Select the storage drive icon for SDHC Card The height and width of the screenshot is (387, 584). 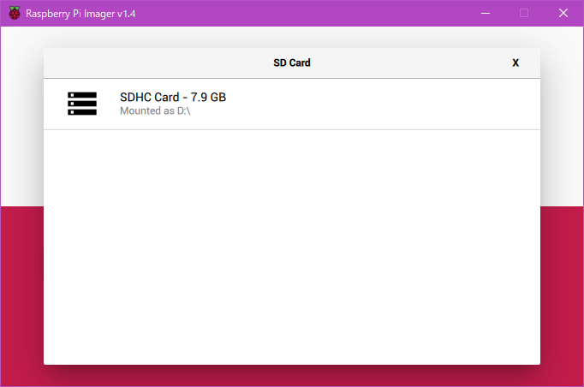(82, 104)
